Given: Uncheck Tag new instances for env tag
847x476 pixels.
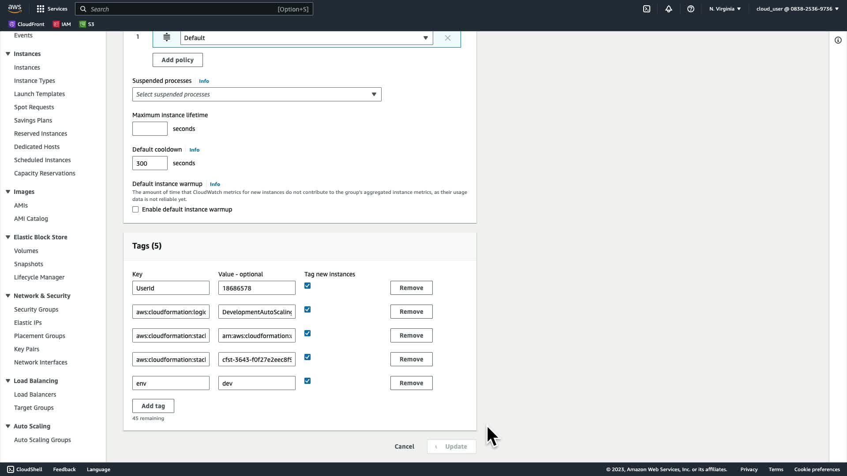Looking at the screenshot, I should [x=307, y=381].
